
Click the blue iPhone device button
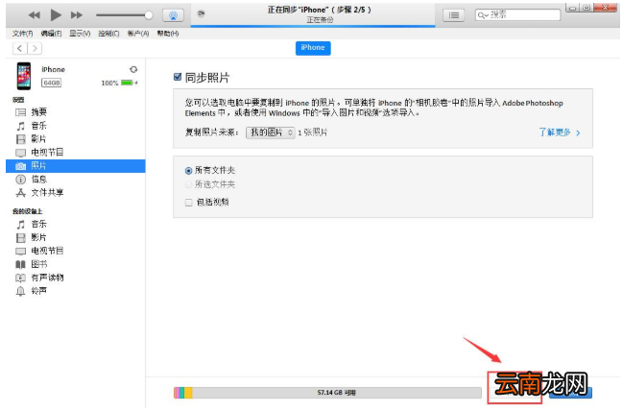[x=313, y=48]
